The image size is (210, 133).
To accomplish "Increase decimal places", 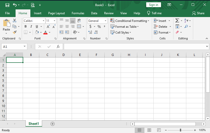I will coord(90,32).
